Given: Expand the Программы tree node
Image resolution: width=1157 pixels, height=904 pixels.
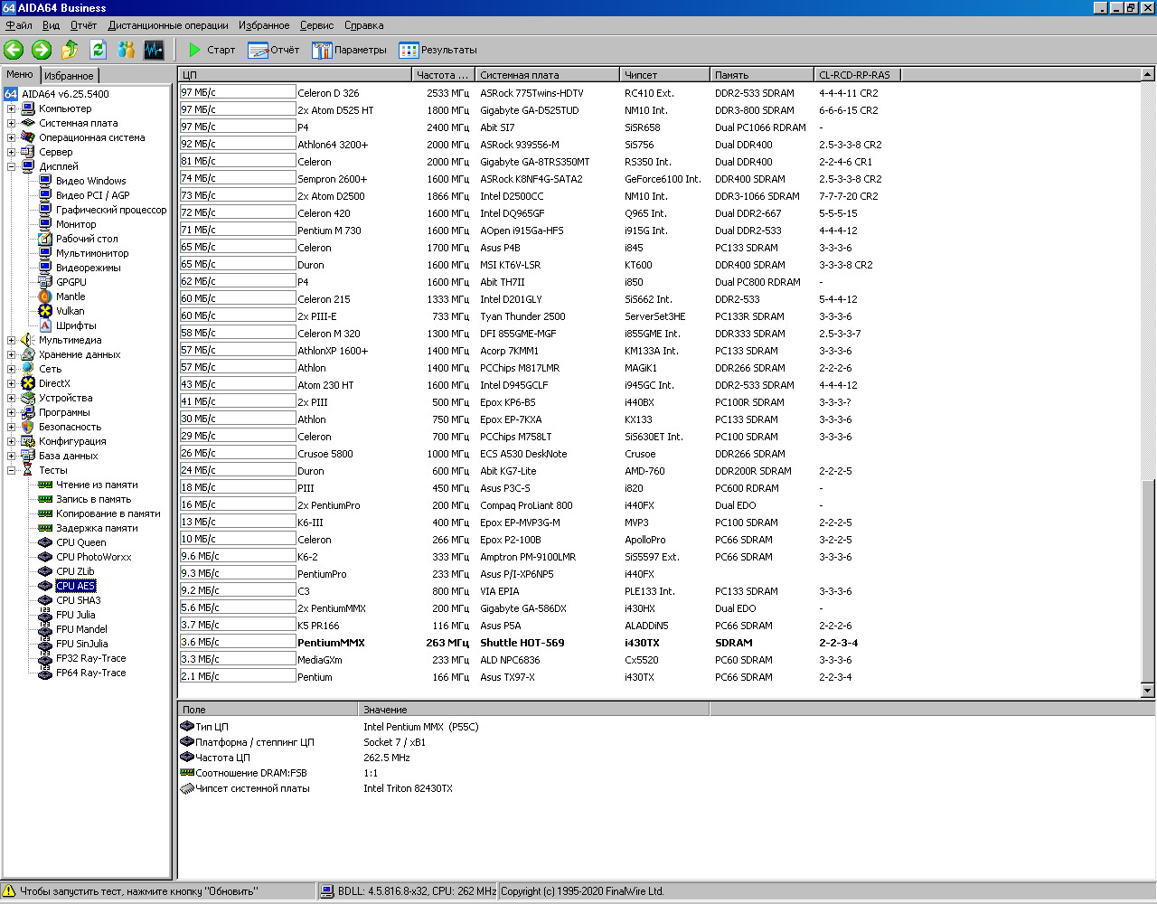Looking at the screenshot, I should click(12, 412).
